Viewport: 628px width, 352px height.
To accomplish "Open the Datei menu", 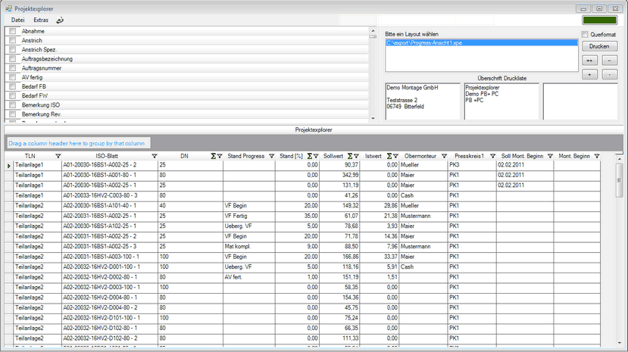I will pyautogui.click(x=17, y=20).
